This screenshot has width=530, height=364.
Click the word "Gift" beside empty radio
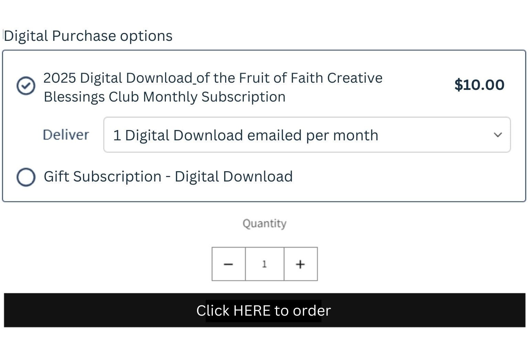pos(57,177)
